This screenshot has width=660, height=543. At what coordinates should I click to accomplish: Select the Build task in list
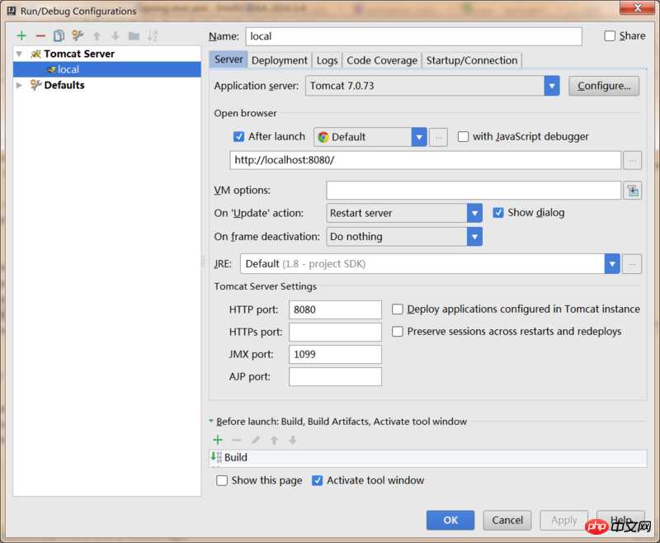click(x=427, y=457)
